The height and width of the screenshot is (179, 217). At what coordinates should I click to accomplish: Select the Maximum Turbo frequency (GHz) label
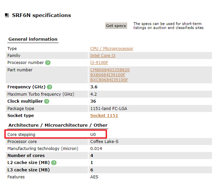pyautogui.click(x=41, y=94)
